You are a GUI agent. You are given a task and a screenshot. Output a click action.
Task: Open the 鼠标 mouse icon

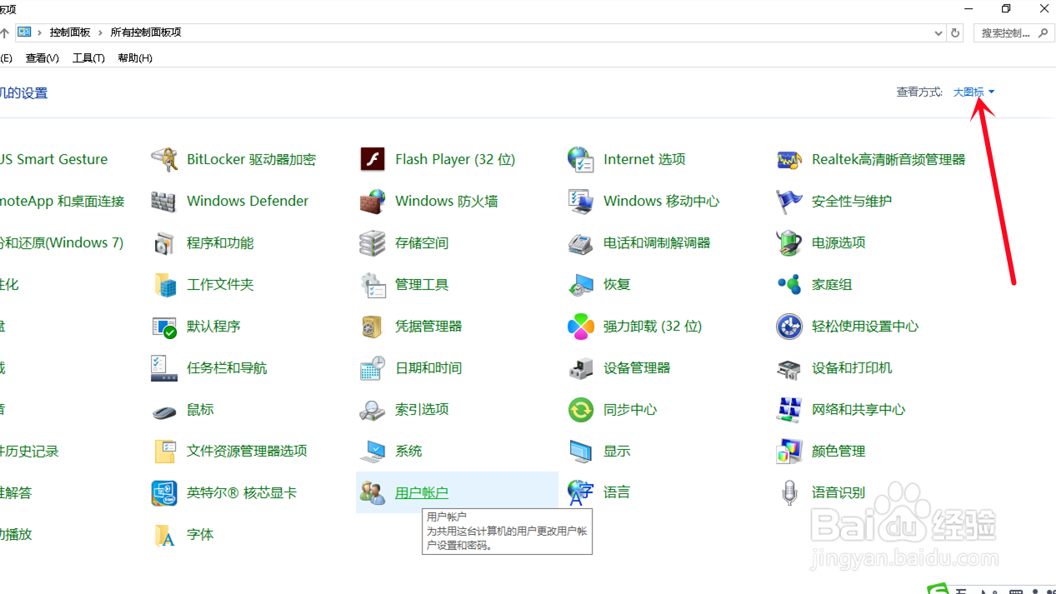(164, 411)
